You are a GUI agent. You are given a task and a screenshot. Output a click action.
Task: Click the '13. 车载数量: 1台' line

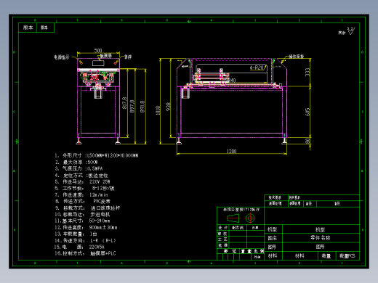tap(76, 234)
